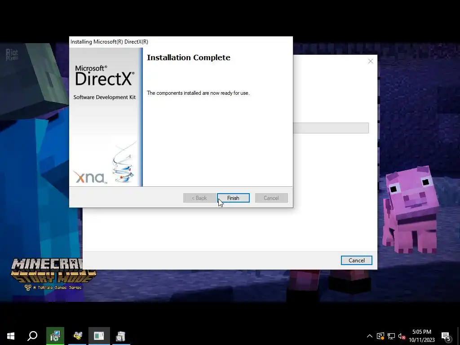Close the background installer window with its X
This screenshot has height=345, width=460.
click(x=371, y=61)
